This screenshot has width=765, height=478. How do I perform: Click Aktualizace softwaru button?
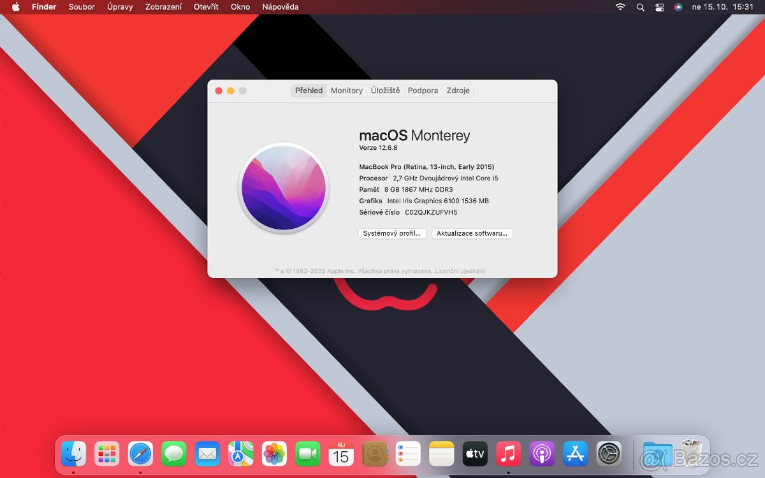pyautogui.click(x=472, y=233)
